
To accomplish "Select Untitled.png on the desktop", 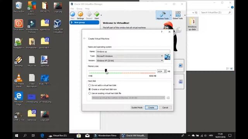I will coord(32,98).
